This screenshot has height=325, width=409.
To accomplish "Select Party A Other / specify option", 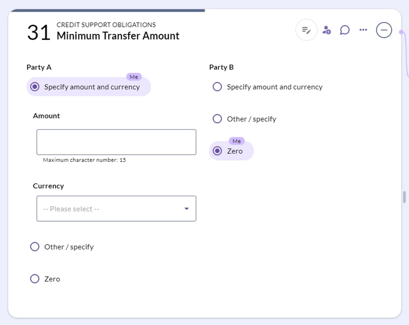I will tap(35, 247).
